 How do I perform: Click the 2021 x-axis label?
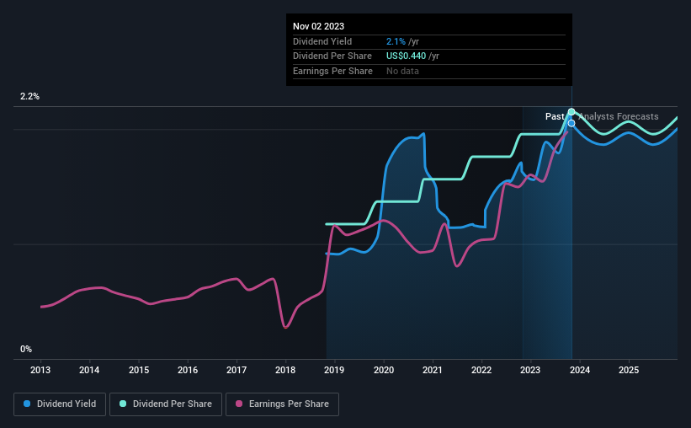433,370
